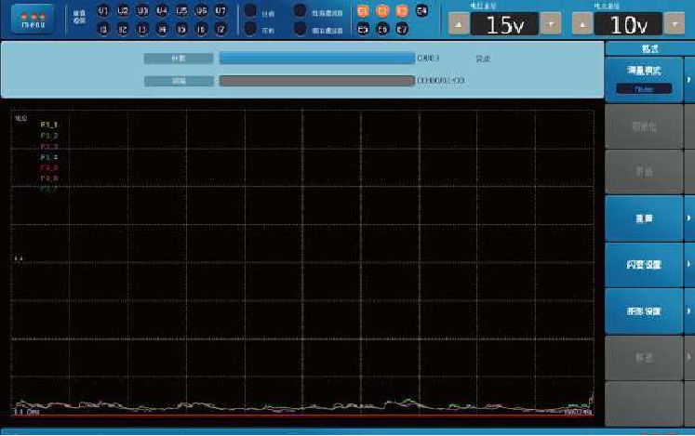Click the greyed 开始 start button
This screenshot has height=436, width=695.
coord(644,172)
